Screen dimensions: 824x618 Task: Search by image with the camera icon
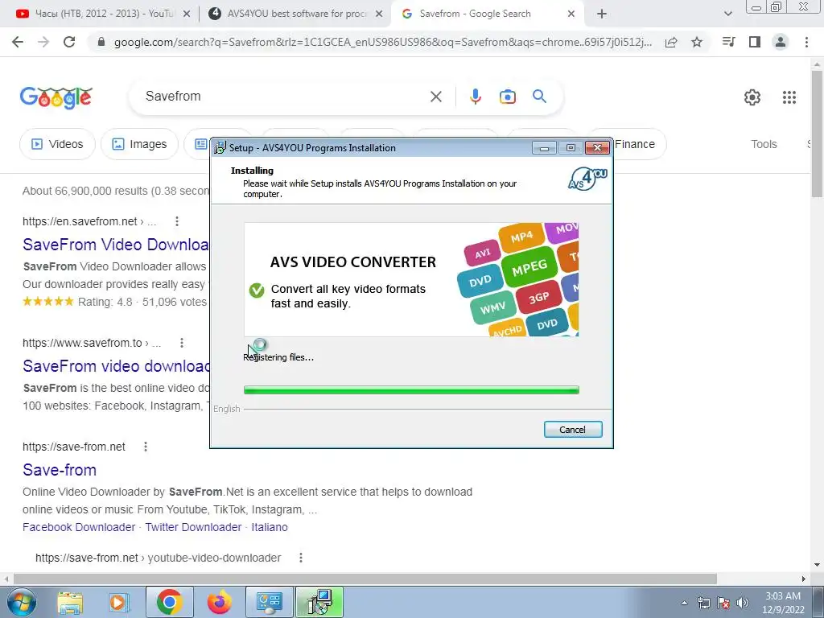tap(508, 97)
